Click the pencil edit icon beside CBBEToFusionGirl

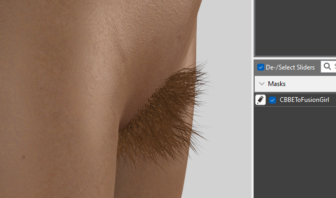pyautogui.click(x=261, y=100)
